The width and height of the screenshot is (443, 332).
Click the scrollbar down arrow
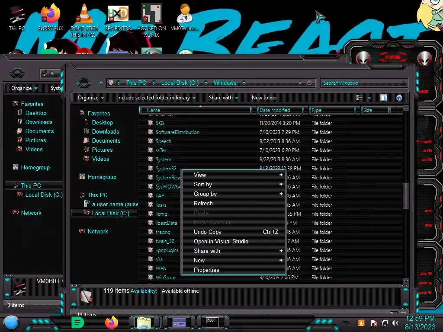click(x=406, y=281)
